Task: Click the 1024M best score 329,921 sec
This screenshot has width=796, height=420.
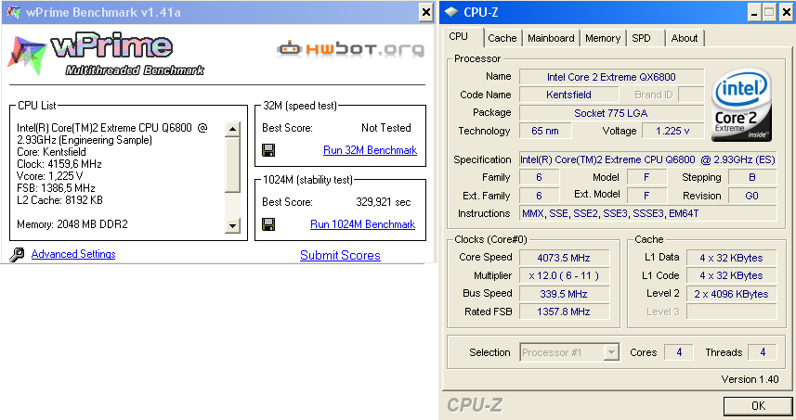Action: point(384,202)
